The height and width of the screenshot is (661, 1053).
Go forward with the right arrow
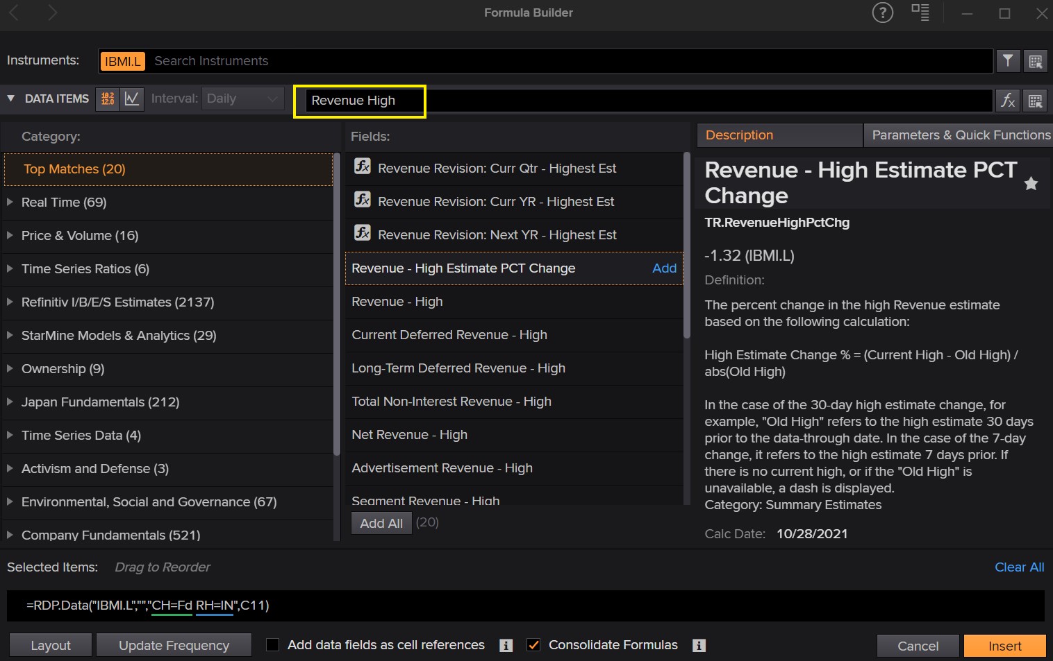[53, 12]
